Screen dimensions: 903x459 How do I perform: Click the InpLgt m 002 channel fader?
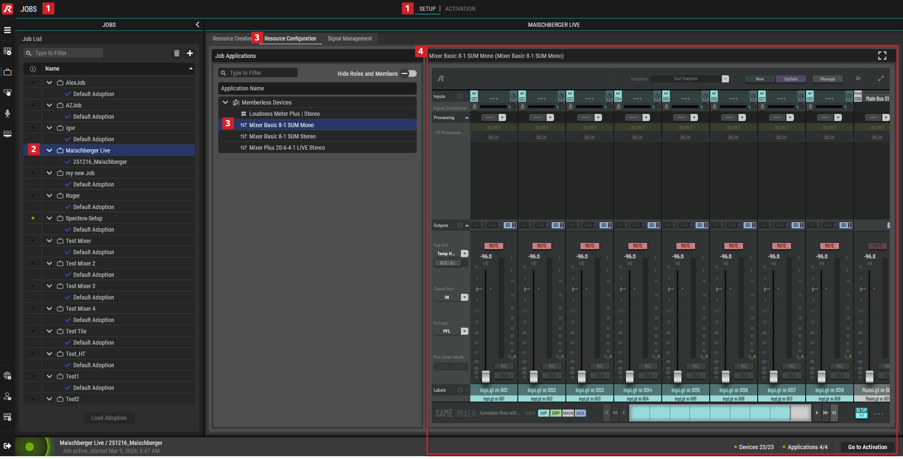click(534, 376)
